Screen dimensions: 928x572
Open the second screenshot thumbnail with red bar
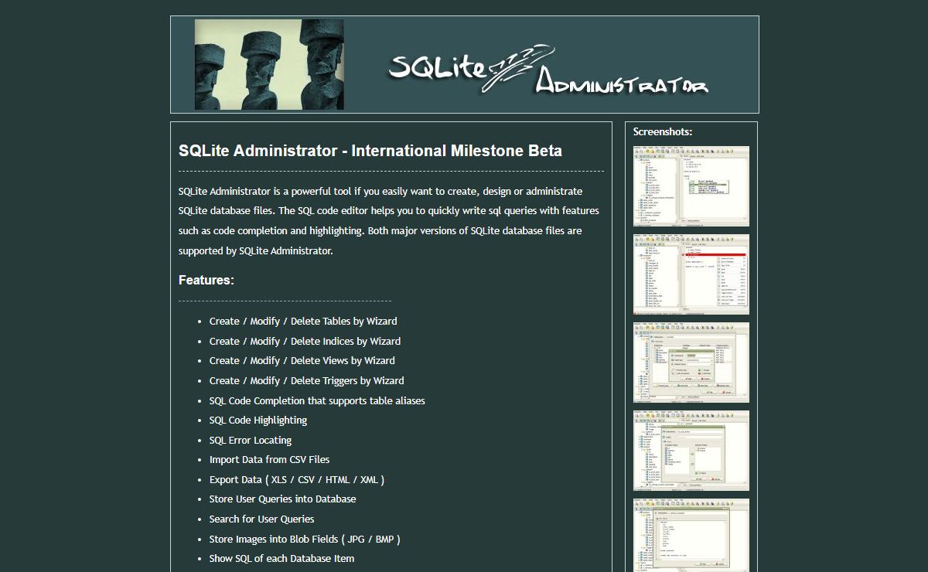coord(691,274)
